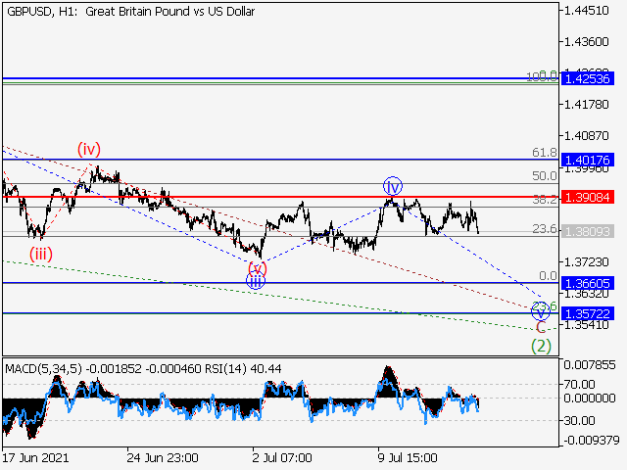Screen dimensions: 627x470
Task: Select the 0.0 Fibonacci level label
Action: 548,276
